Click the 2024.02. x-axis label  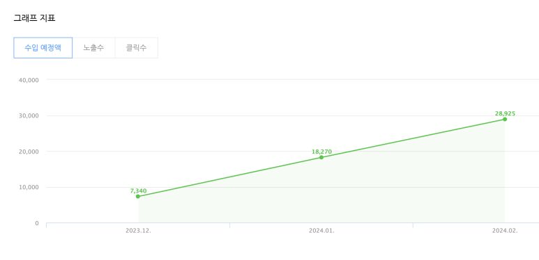pyautogui.click(x=505, y=231)
